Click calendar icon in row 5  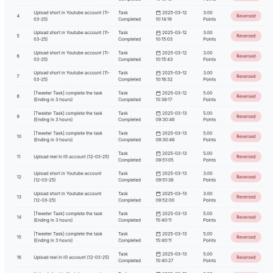point(158,33)
